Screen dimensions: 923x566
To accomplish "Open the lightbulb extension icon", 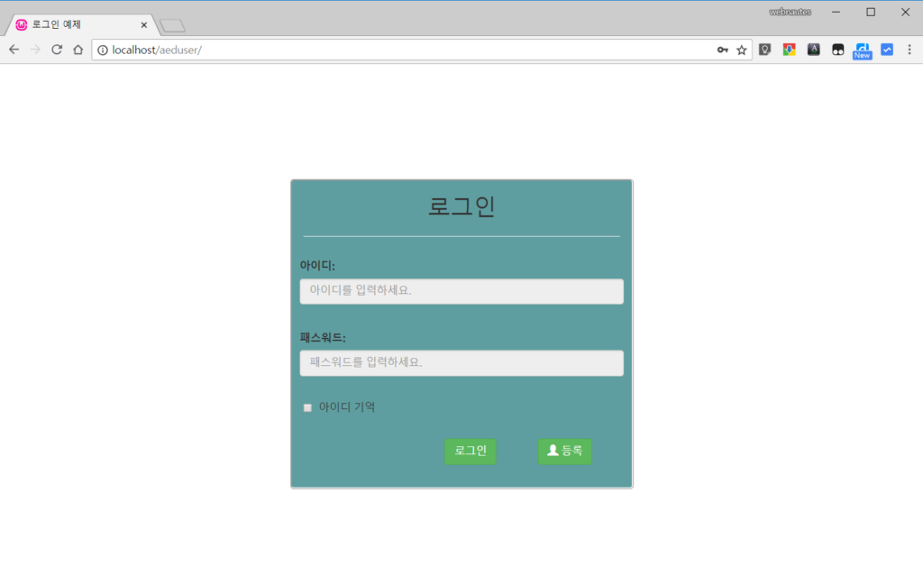I will [x=764, y=50].
